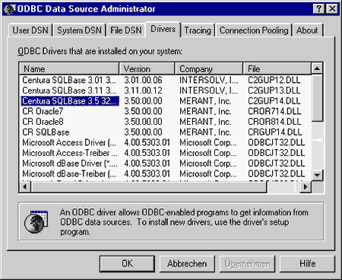Screen dimensions: 342x280
Task: Click the vertical scrollbar up arrow
Action: point(317,68)
